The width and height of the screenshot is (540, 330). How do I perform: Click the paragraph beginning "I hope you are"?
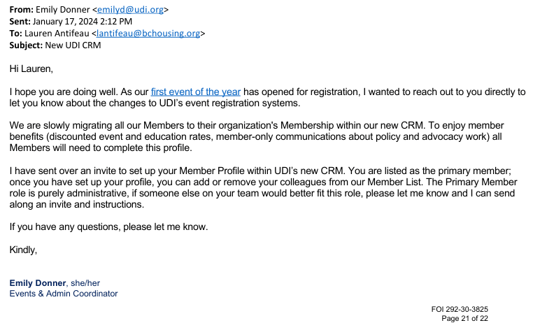coord(266,98)
